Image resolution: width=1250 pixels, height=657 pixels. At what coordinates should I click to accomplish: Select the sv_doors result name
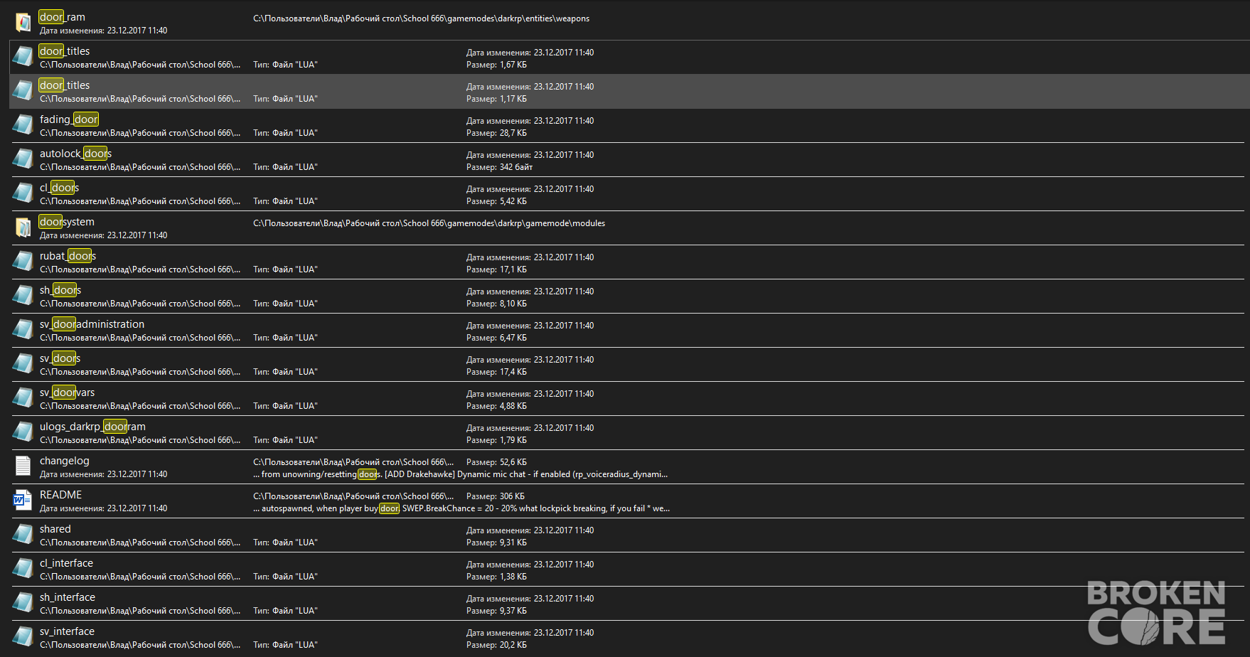[x=60, y=358]
